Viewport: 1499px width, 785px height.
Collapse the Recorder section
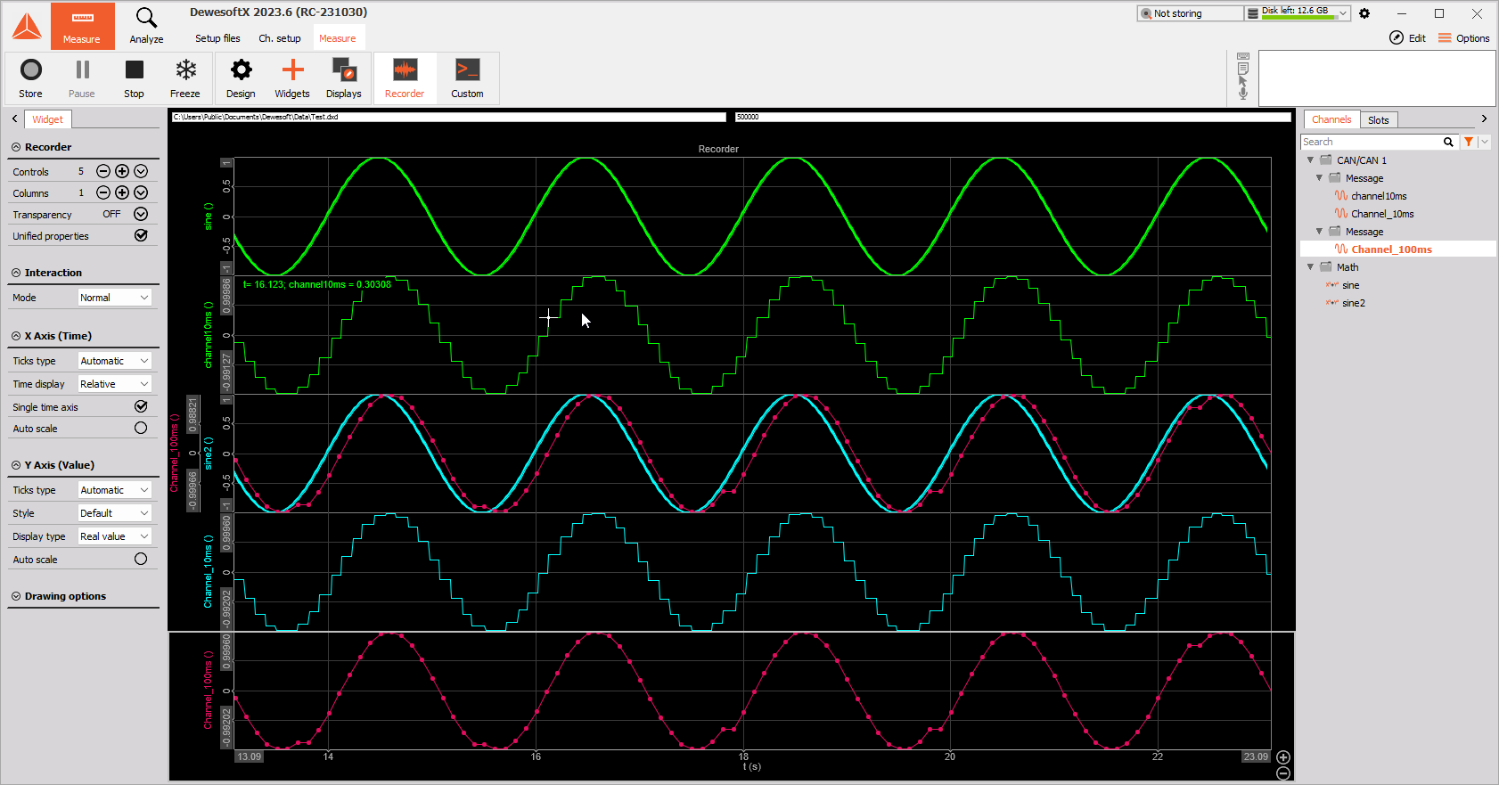tap(16, 147)
